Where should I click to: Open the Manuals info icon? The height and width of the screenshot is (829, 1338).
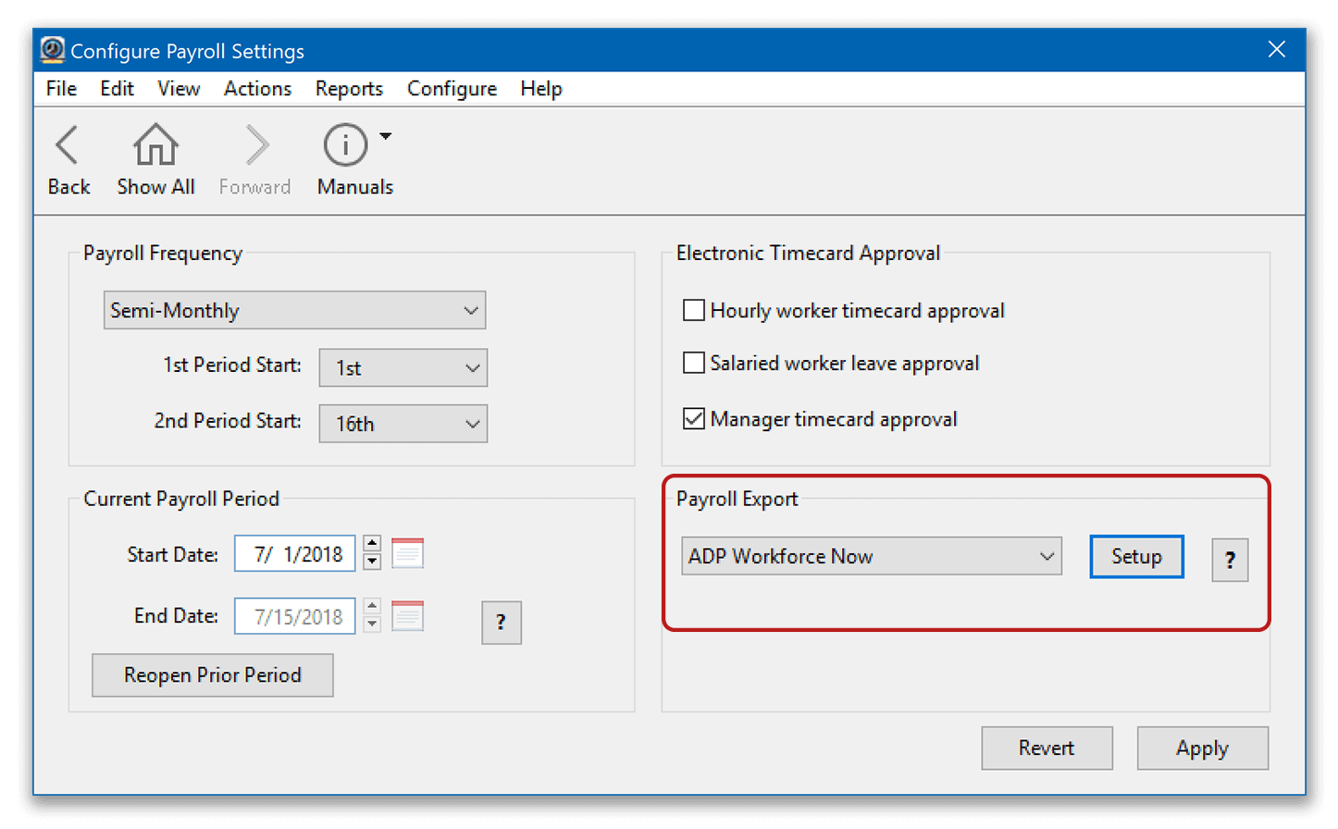[344, 146]
